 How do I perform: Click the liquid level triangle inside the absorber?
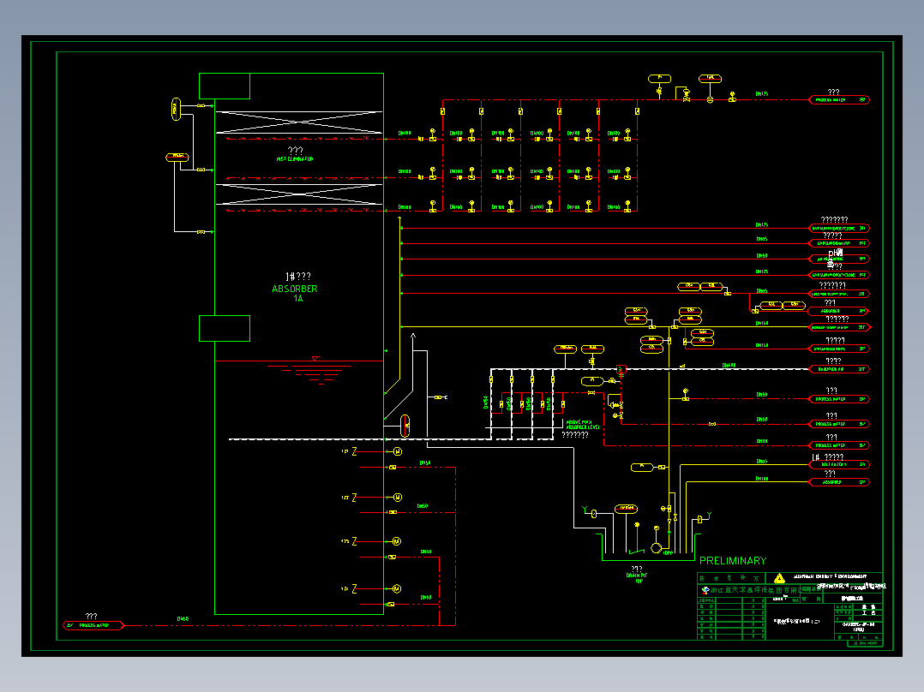click(x=315, y=358)
